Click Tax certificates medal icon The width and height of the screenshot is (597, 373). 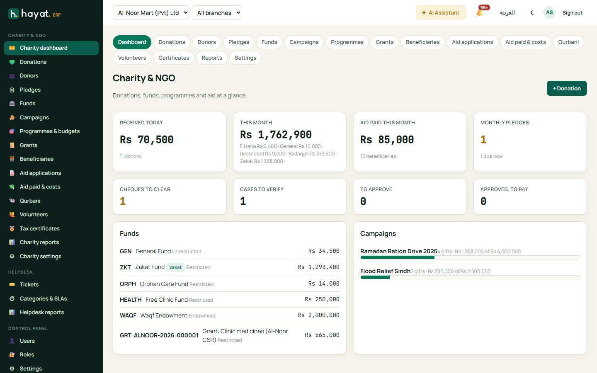(x=12, y=229)
